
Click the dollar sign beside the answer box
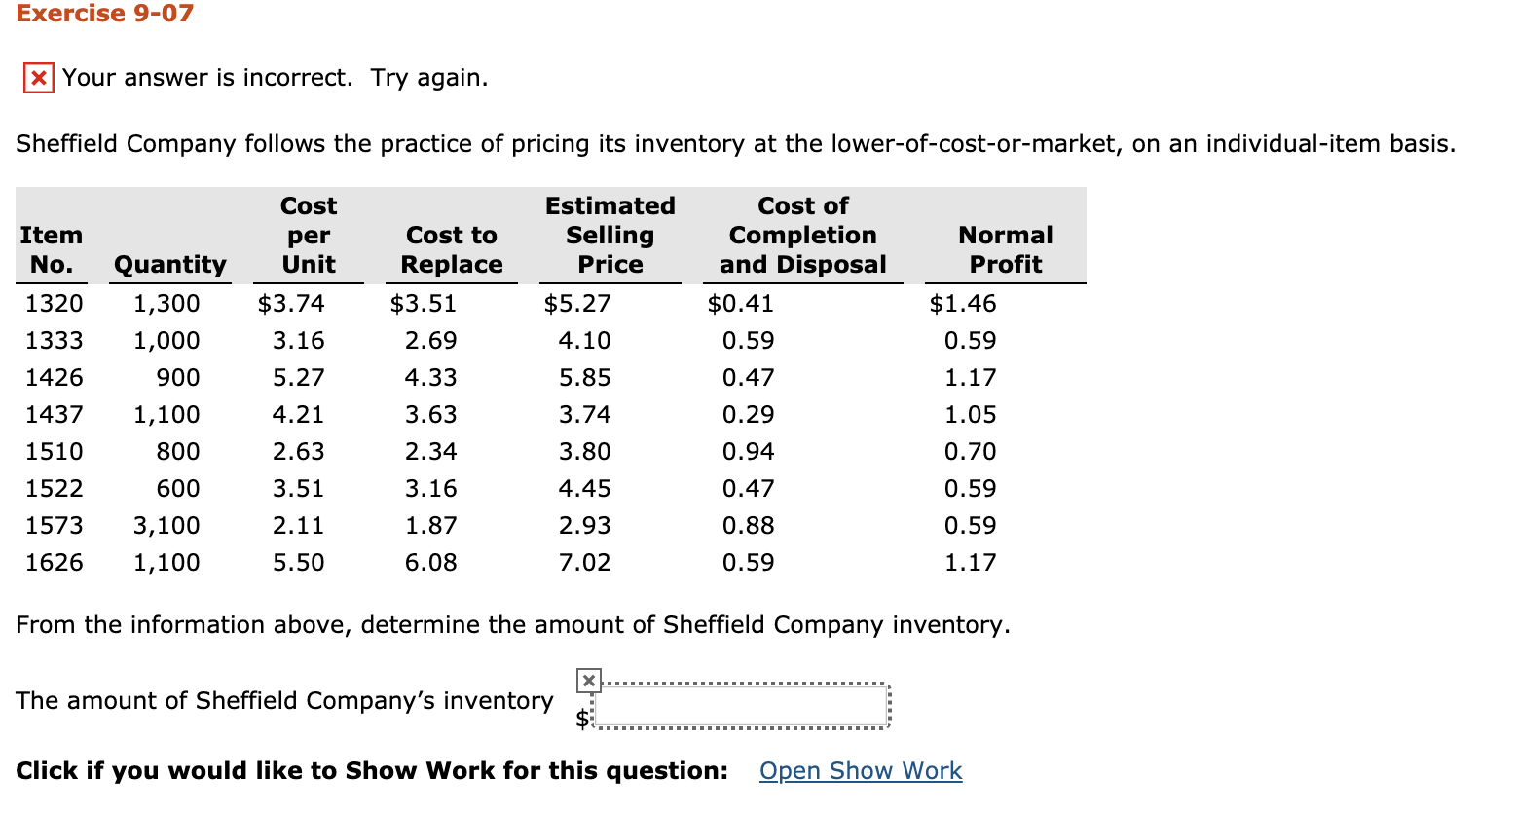coord(583,717)
